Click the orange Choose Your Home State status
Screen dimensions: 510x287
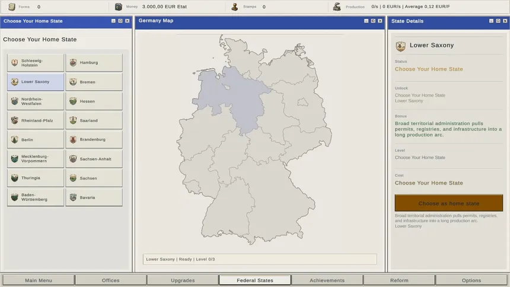(429, 69)
